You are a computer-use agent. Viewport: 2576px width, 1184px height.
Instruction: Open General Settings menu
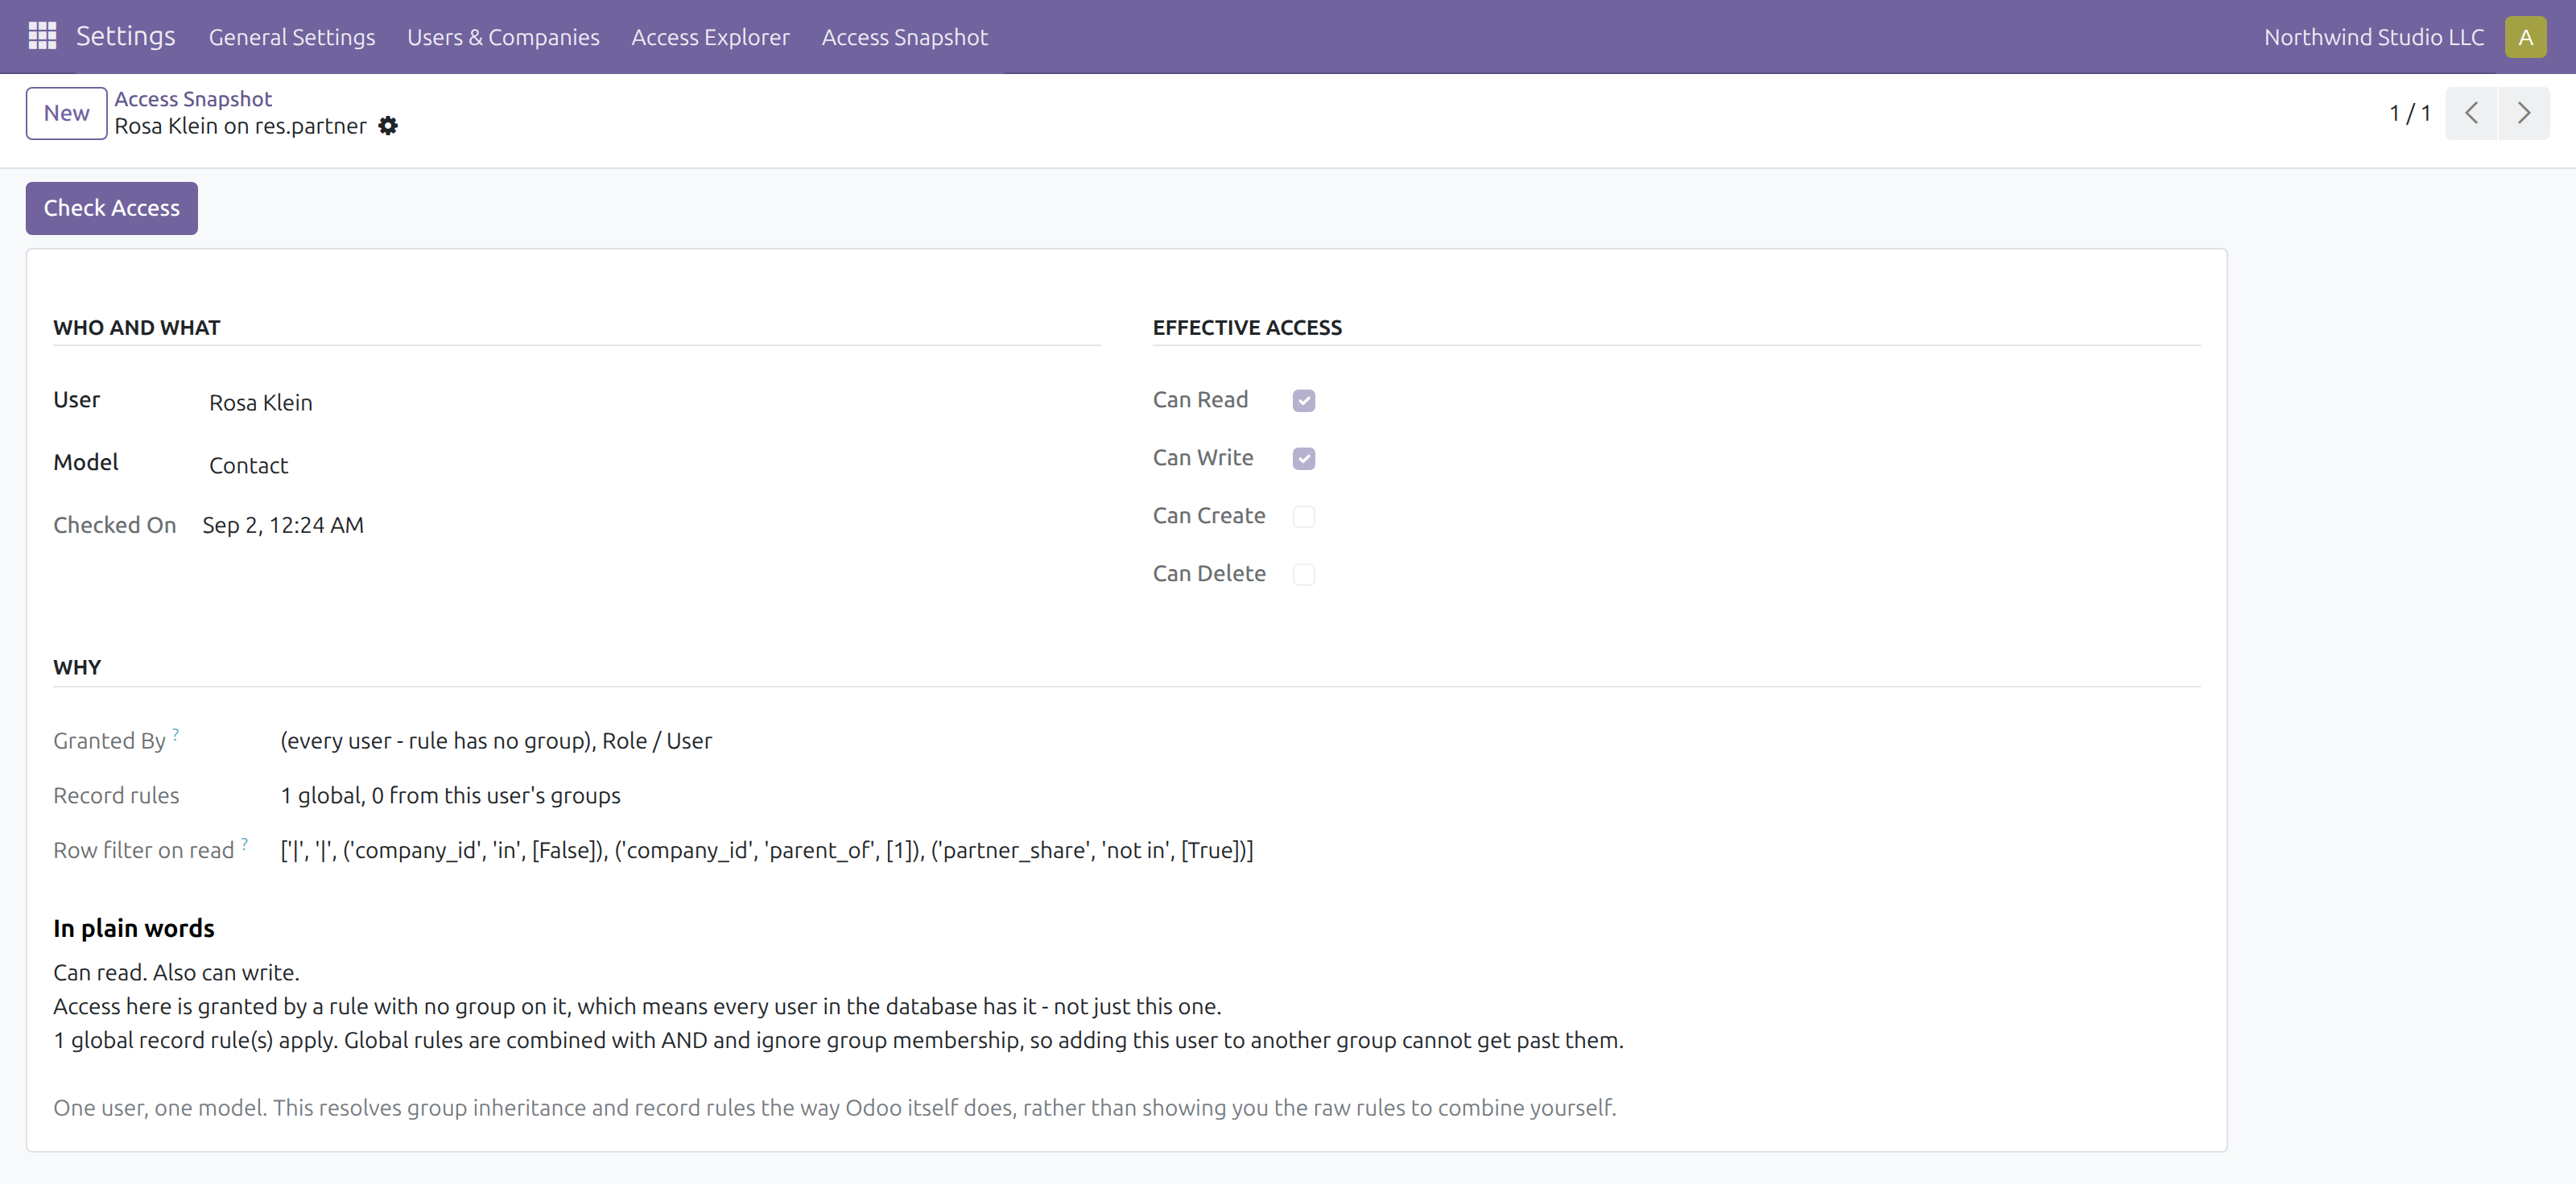tap(292, 37)
